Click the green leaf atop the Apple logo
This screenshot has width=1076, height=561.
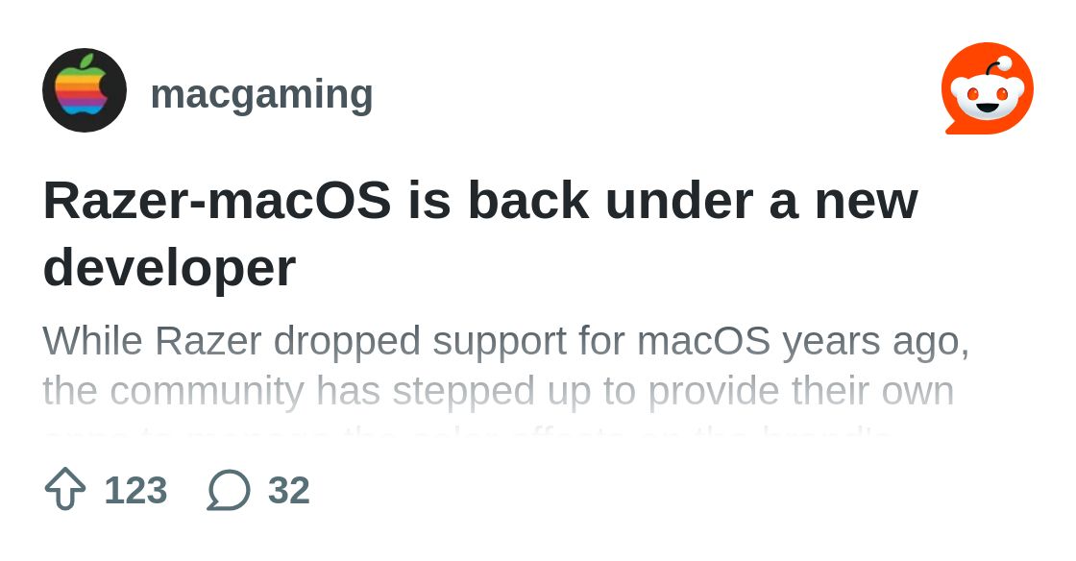point(87,61)
